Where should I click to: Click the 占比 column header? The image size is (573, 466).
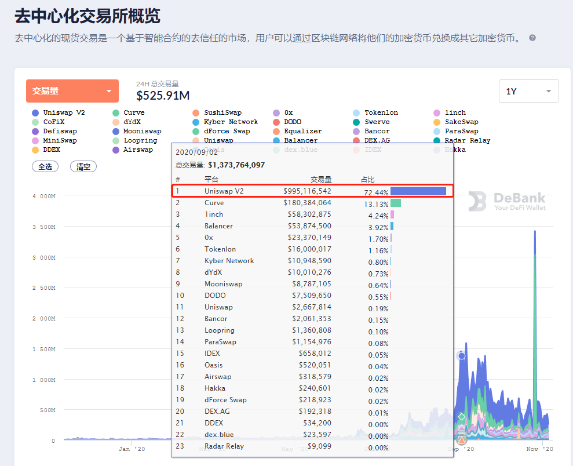click(x=368, y=180)
